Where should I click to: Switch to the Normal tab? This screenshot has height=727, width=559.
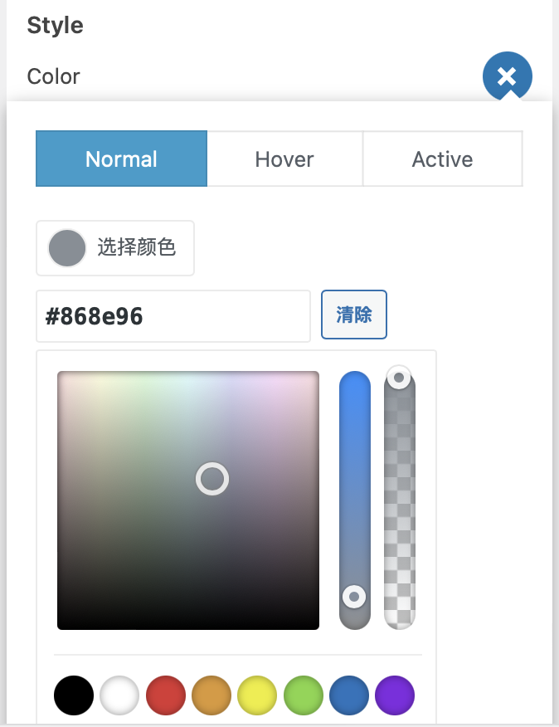click(x=121, y=159)
